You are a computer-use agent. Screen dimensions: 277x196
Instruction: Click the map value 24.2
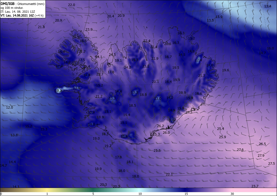pyautogui.click(x=127, y=67)
